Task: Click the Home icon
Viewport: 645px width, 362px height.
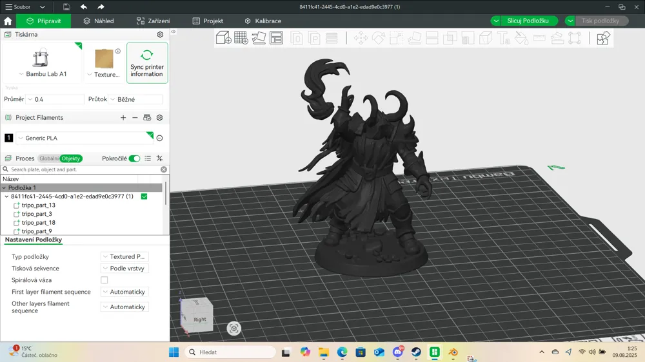Action: point(8,21)
